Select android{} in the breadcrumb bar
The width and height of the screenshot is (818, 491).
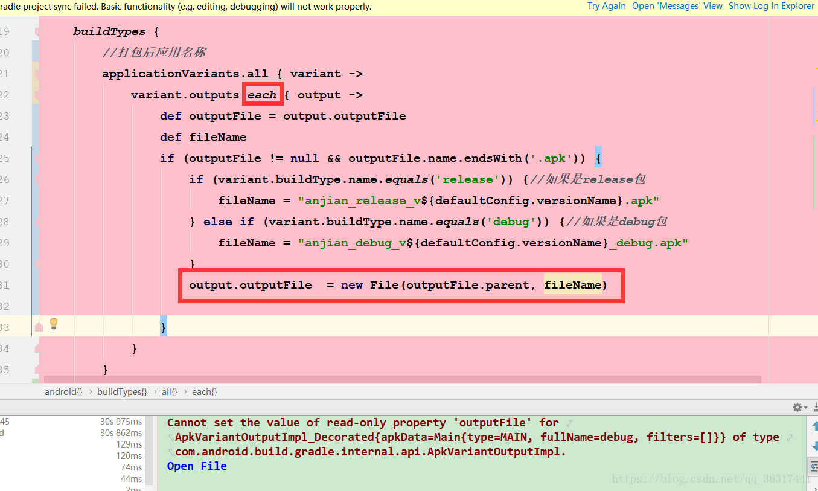[63, 392]
